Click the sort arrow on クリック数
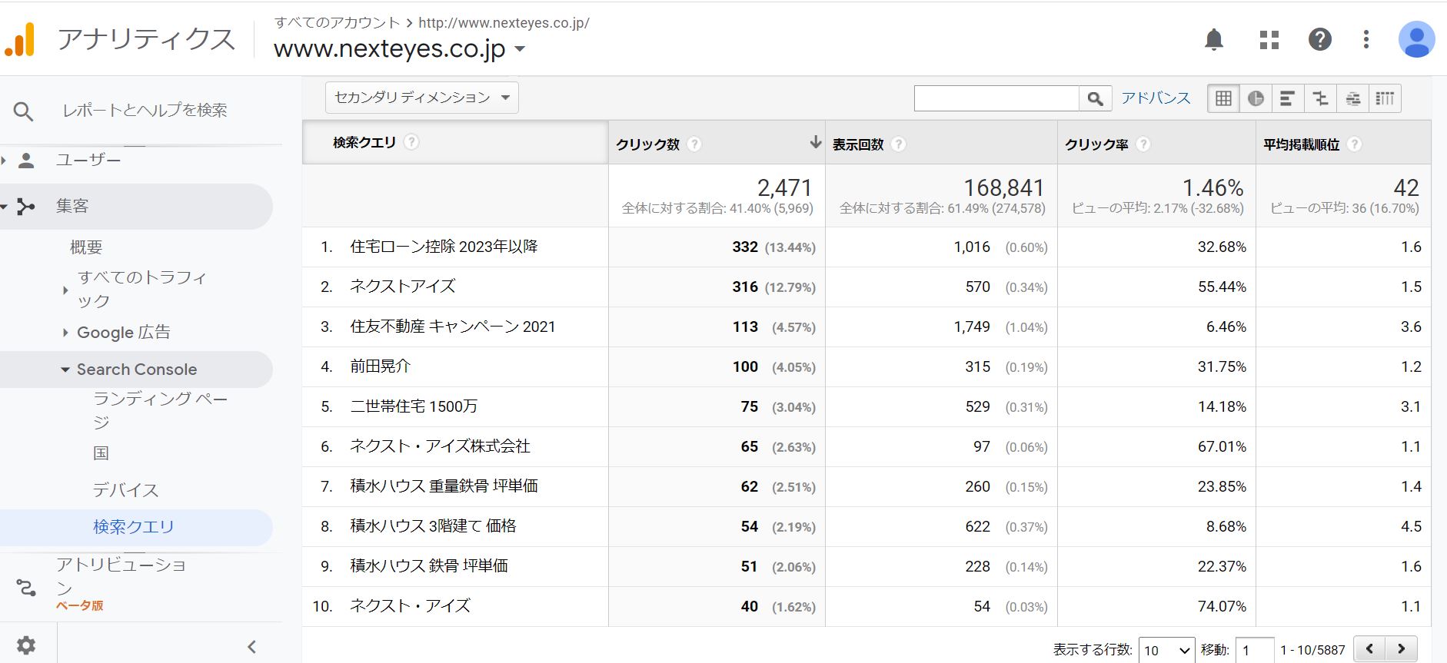1447x663 pixels. coord(815,142)
